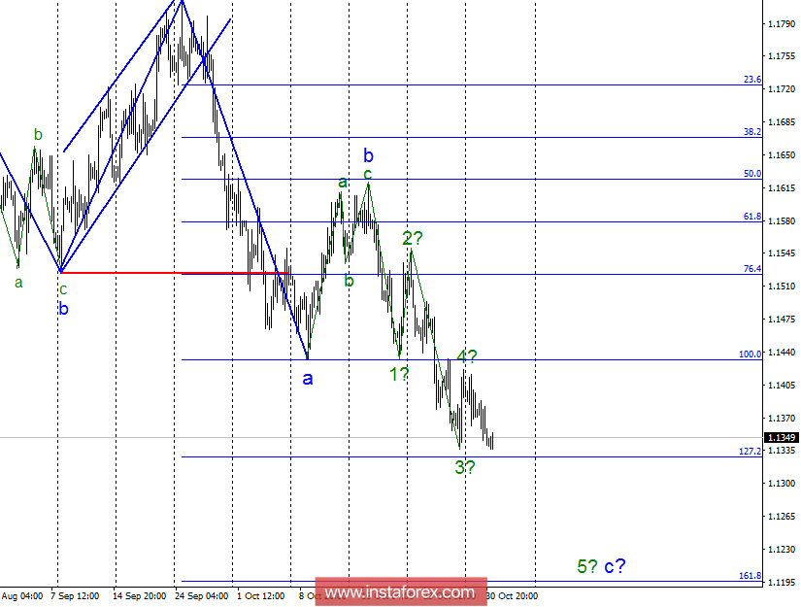Select the 3? wave annotation near the low
The width and height of the screenshot is (801, 607).
point(463,468)
